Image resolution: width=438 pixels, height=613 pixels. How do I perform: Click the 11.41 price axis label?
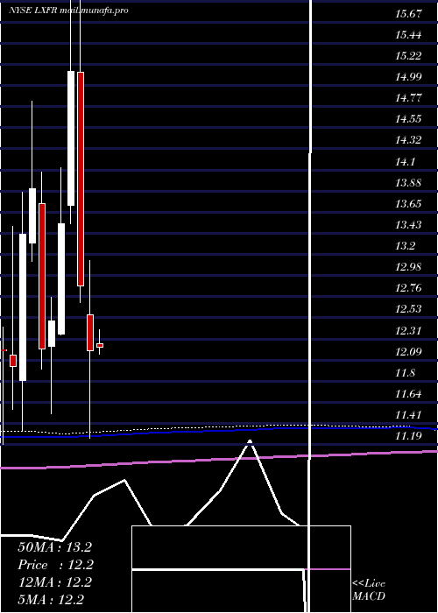coord(408,415)
